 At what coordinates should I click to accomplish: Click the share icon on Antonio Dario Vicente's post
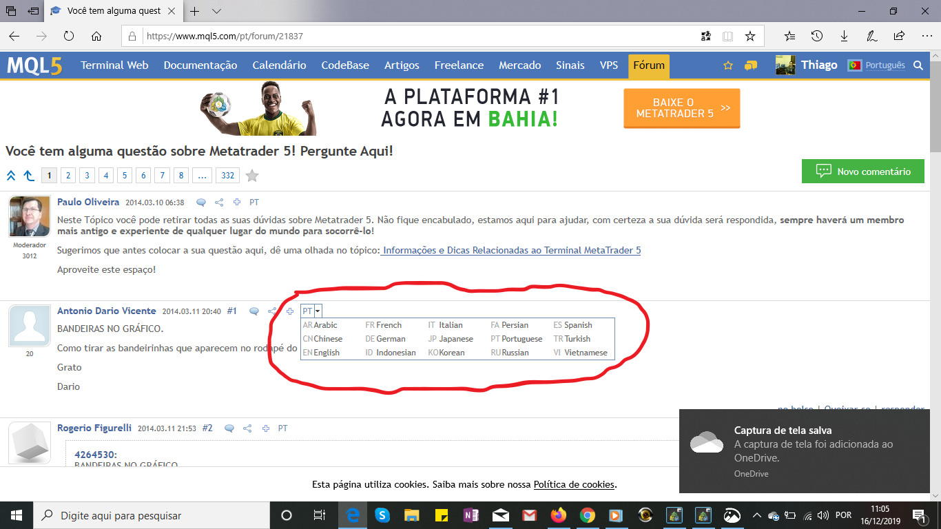click(x=272, y=311)
